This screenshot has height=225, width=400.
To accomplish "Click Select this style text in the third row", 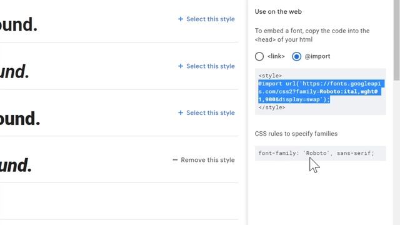I will click(x=211, y=112).
